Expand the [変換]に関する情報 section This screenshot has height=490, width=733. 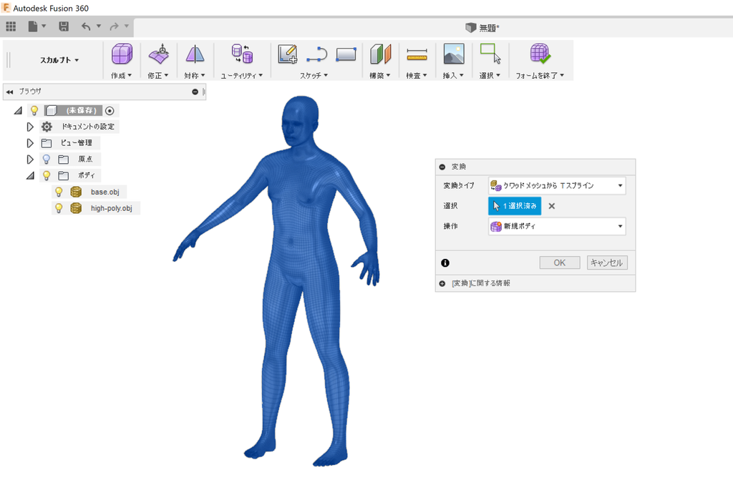click(442, 283)
